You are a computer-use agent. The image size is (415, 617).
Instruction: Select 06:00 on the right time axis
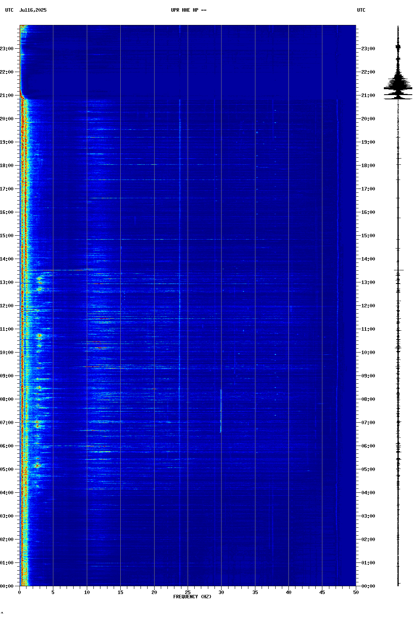368,446
